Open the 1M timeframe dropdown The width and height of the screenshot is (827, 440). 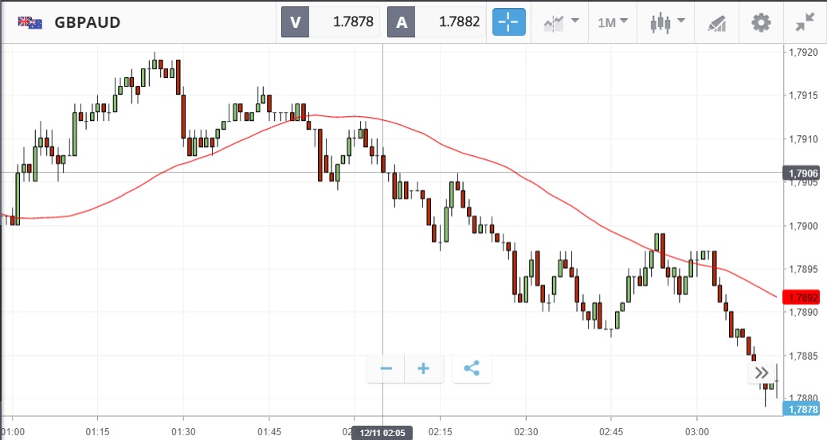[x=613, y=22]
